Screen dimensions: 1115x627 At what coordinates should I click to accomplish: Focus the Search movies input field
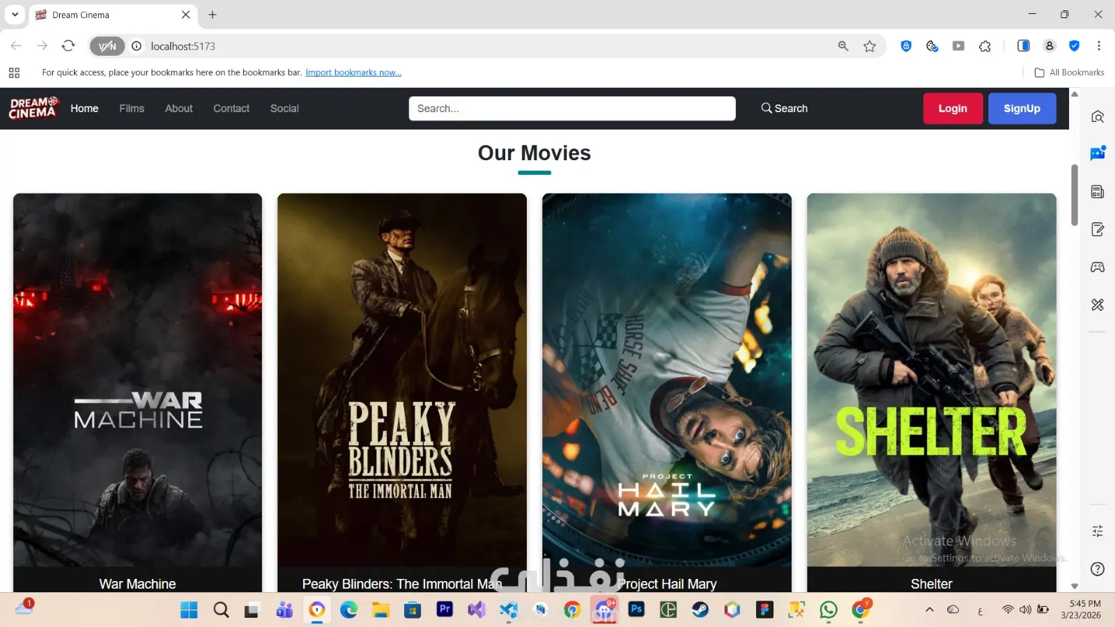tap(572, 109)
